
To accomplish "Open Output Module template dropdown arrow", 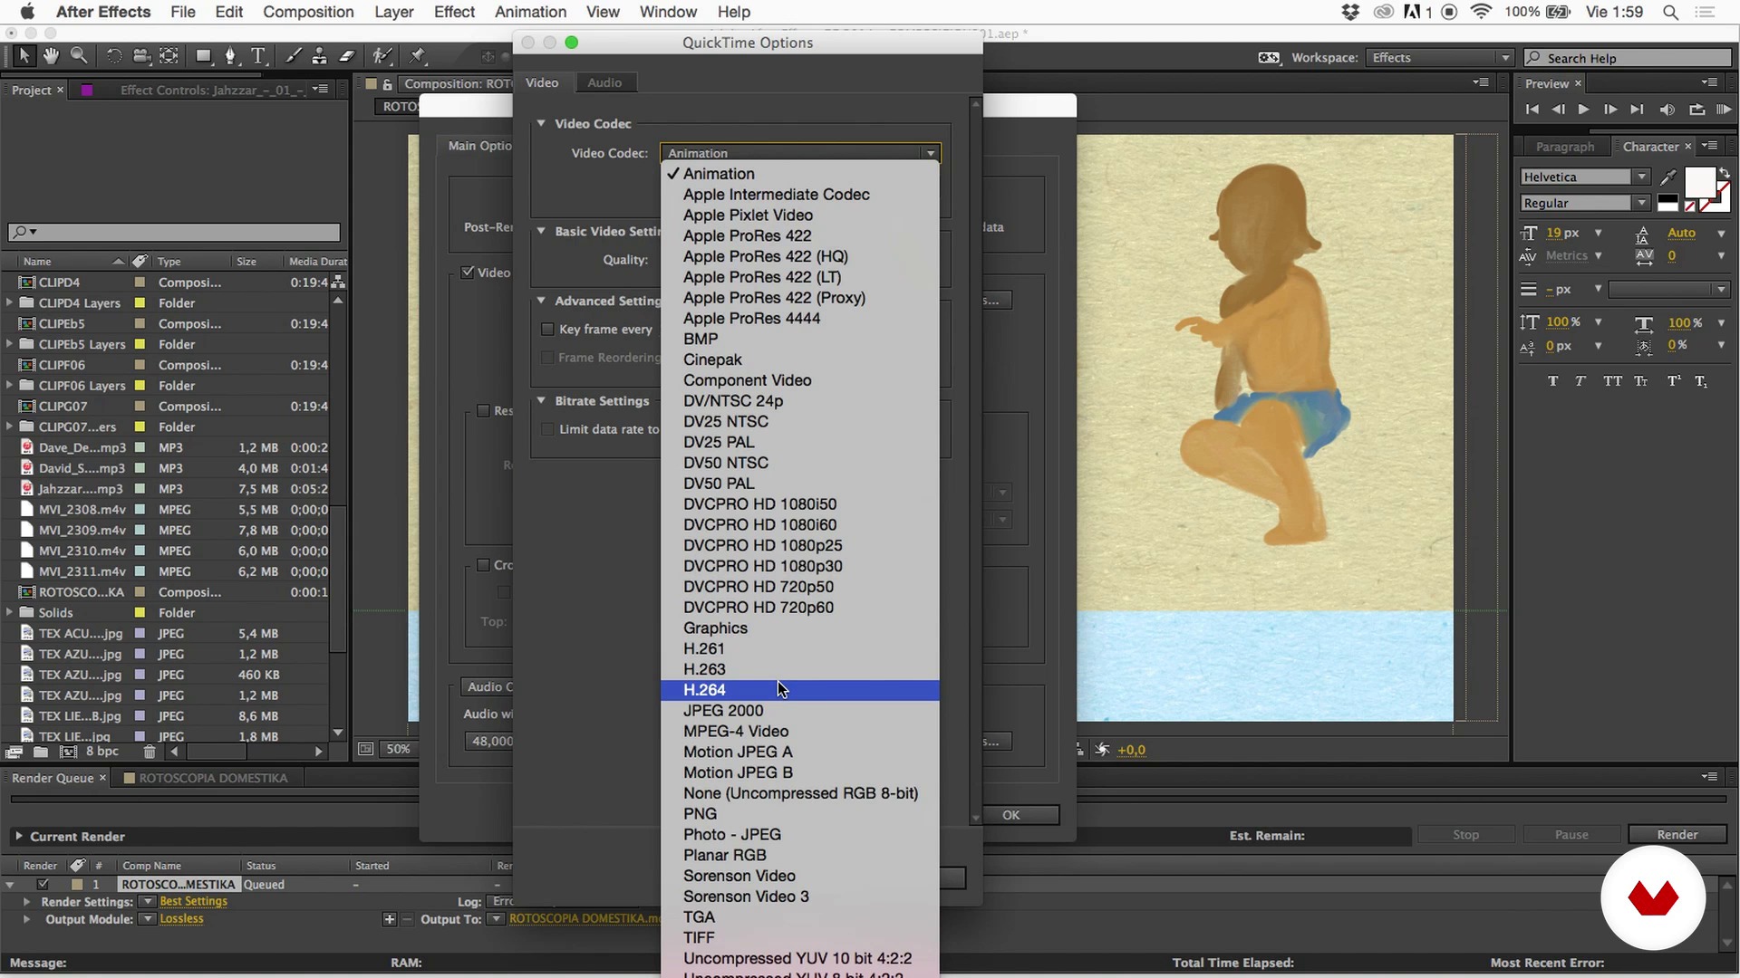I will coord(146,919).
